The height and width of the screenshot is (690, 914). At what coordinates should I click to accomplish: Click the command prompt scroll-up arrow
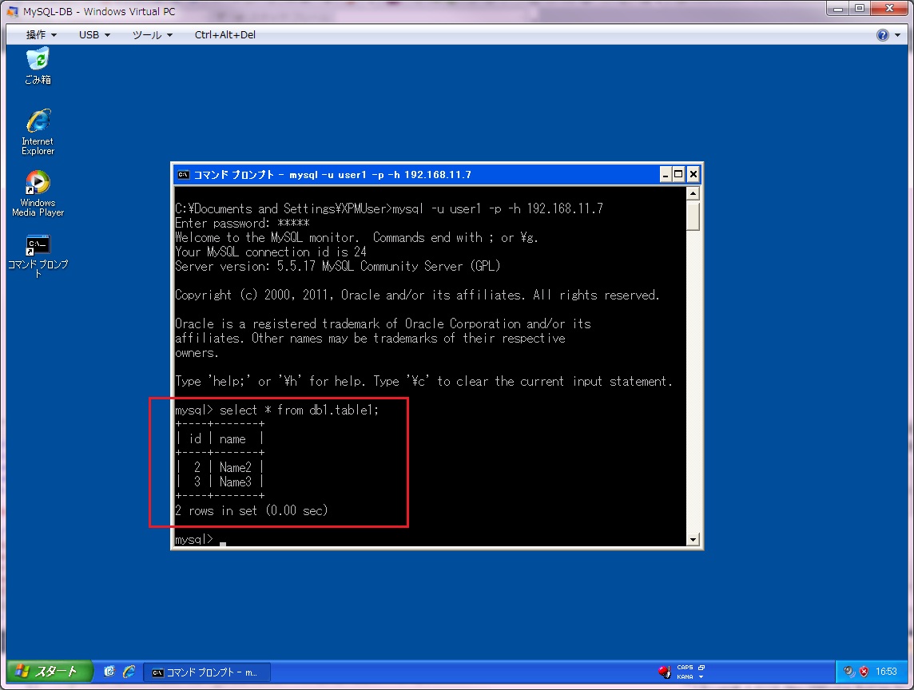[693, 193]
